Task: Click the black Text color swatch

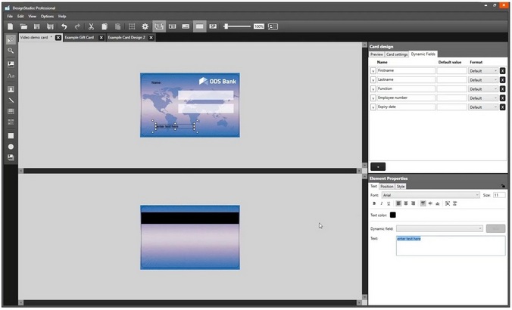Action: point(393,215)
